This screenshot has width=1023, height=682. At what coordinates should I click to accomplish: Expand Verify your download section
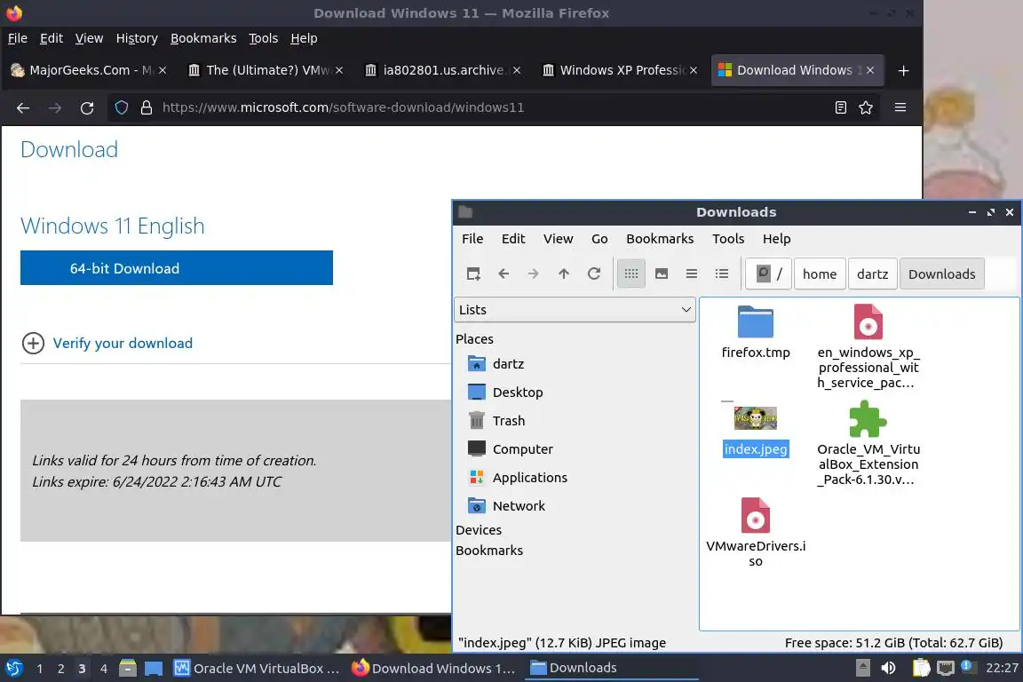(107, 344)
